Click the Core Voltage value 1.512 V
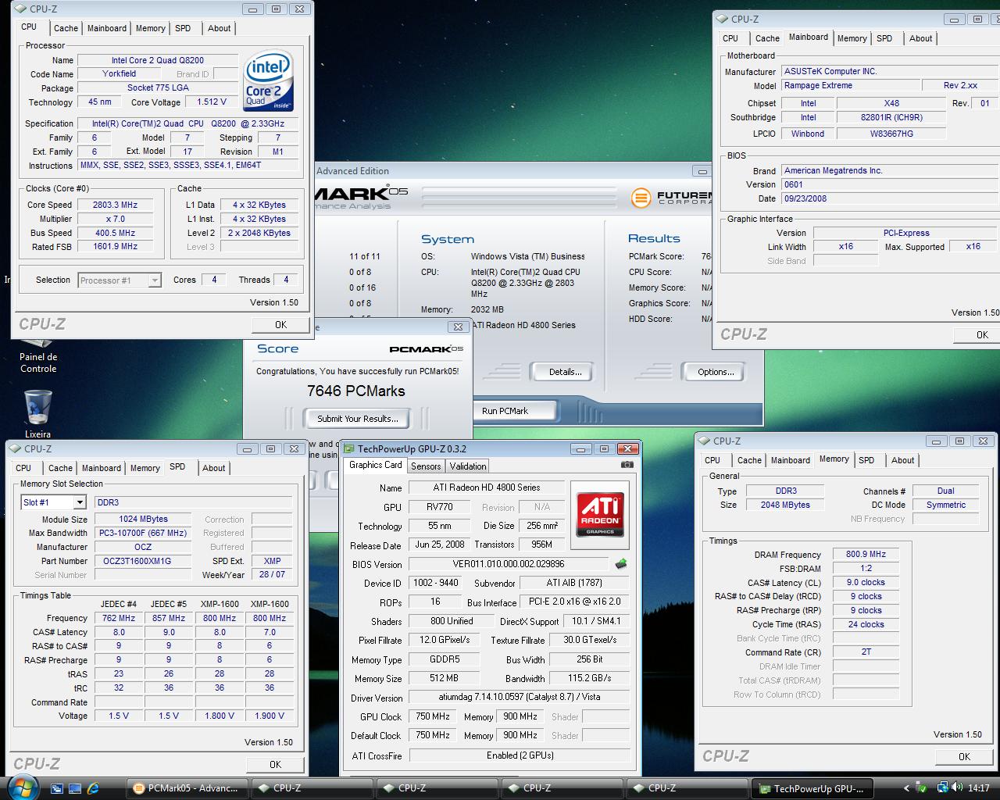Viewport: 1000px width, 800px height. tap(212, 102)
